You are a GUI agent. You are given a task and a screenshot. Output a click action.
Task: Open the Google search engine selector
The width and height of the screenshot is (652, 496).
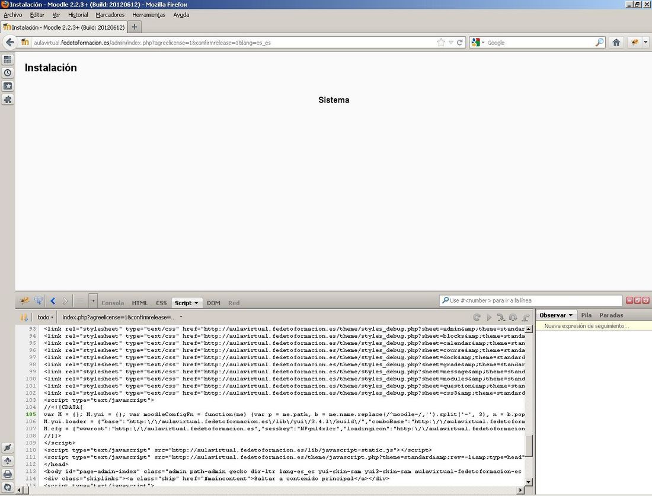478,43
